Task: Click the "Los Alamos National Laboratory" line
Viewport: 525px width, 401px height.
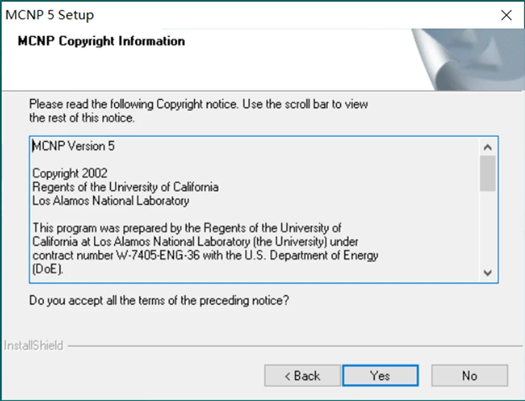Action: click(110, 201)
